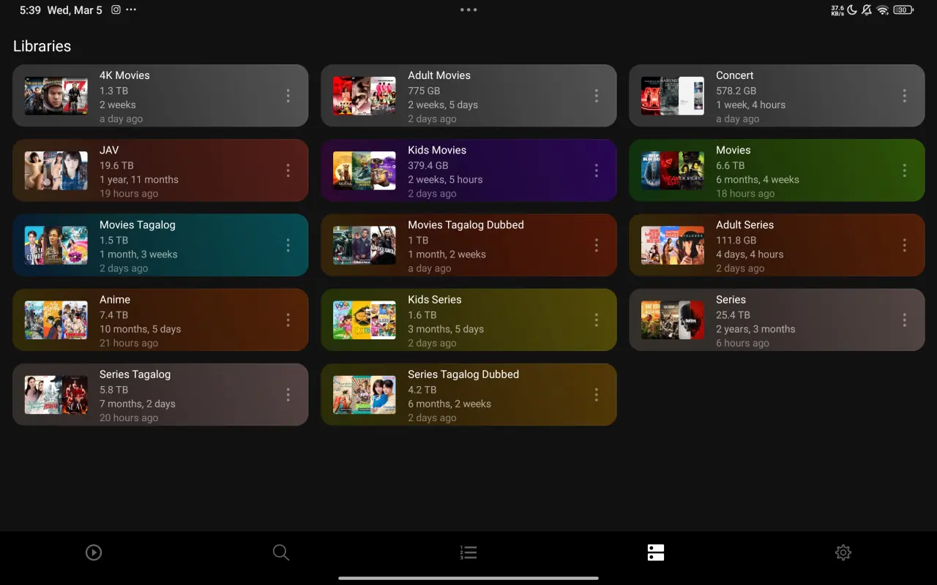Image resolution: width=937 pixels, height=585 pixels.
Task: Open the Series Tagalog Dubbed three-dot menu
Action: pos(596,394)
